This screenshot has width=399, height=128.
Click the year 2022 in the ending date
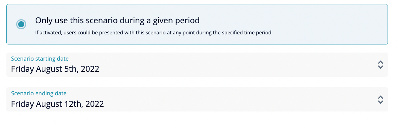tap(95, 103)
